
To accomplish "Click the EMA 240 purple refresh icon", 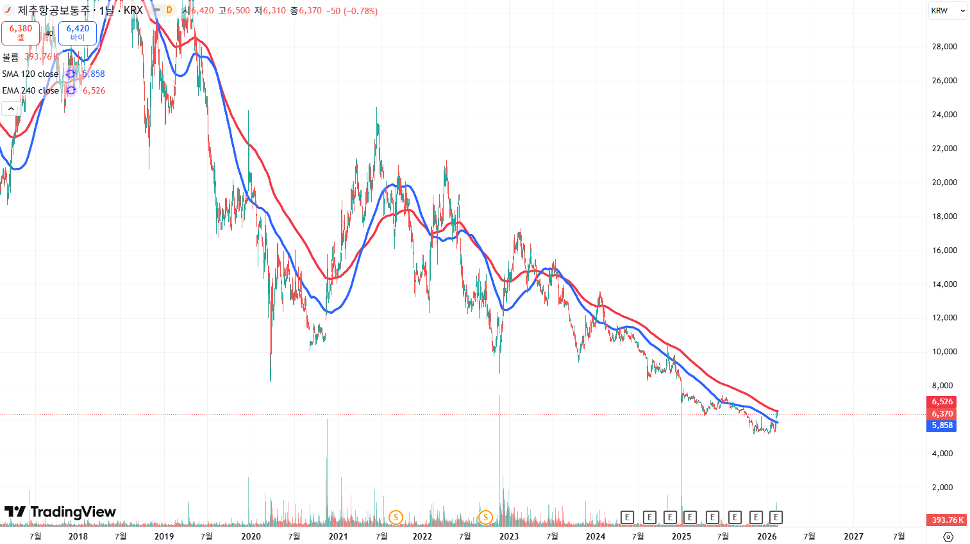I will (71, 90).
